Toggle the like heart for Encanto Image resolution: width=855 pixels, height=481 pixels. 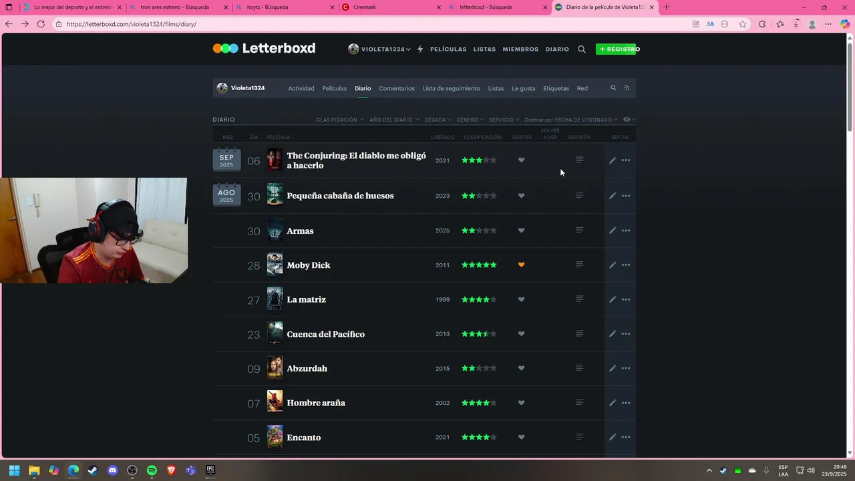click(522, 437)
